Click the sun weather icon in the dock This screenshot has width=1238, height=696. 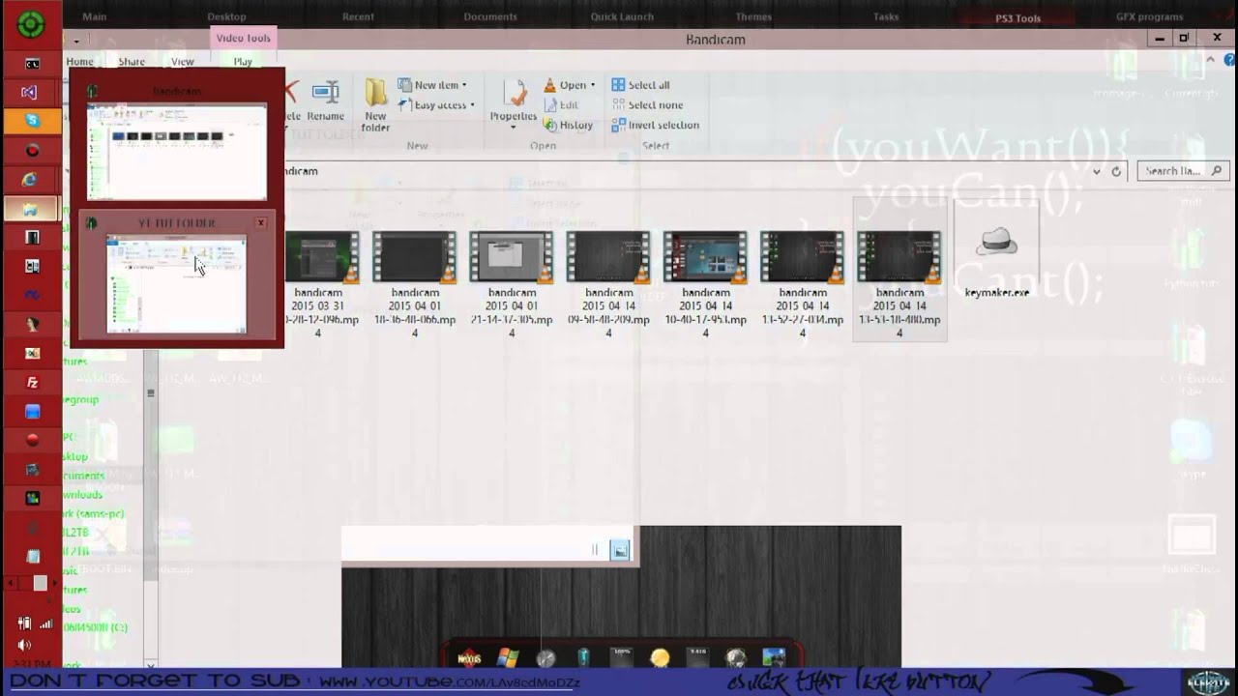click(660, 658)
